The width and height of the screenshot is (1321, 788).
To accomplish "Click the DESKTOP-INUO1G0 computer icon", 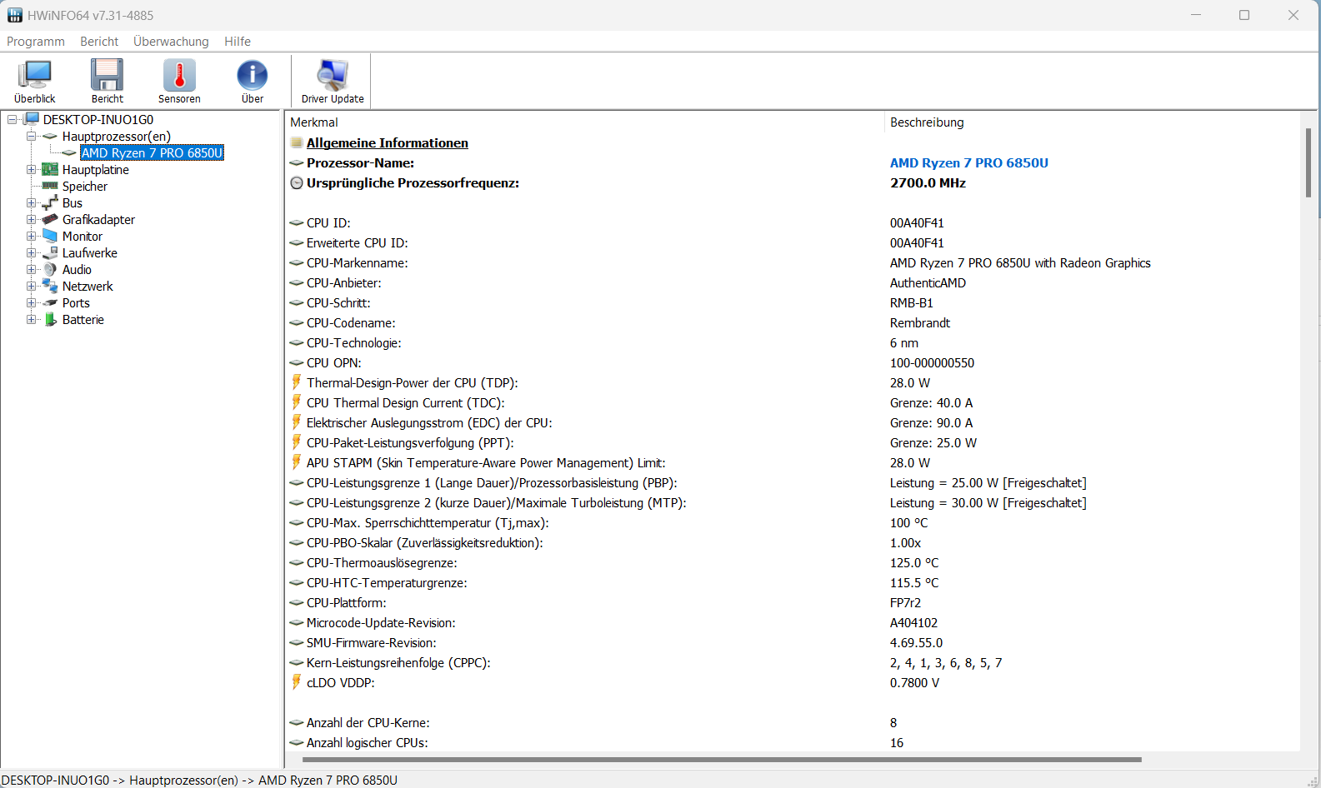I will coord(33,119).
